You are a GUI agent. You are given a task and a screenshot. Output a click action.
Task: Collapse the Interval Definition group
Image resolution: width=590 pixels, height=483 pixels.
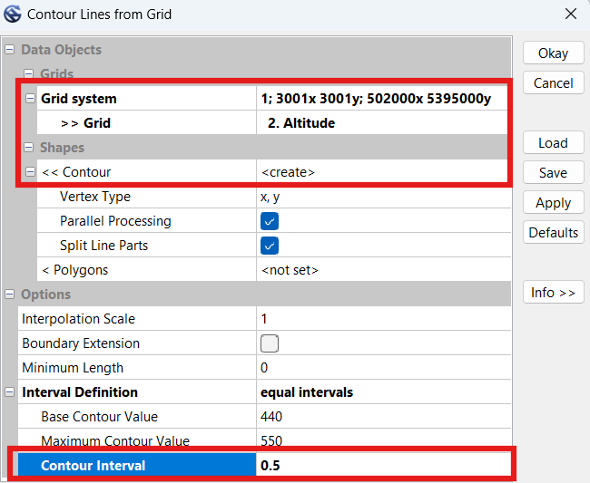tap(10, 392)
